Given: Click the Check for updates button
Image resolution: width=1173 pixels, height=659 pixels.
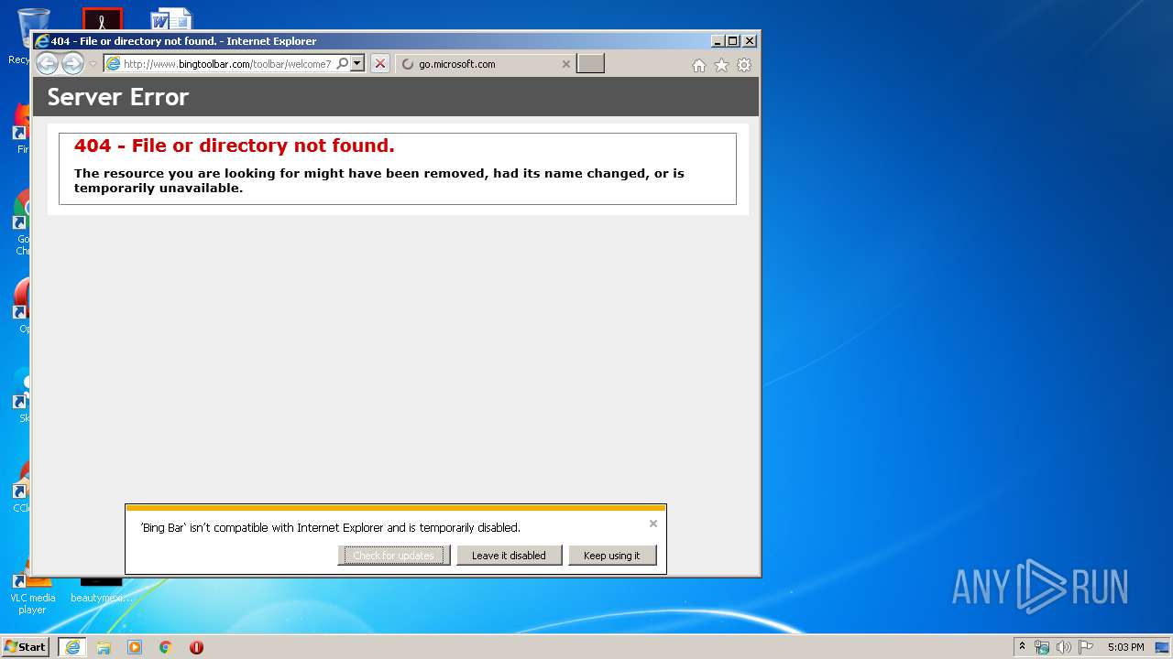Looking at the screenshot, I should click(x=394, y=556).
